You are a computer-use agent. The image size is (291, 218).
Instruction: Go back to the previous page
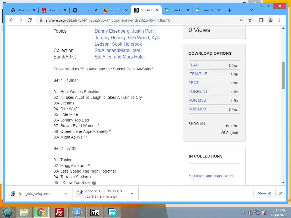[x=11, y=20]
